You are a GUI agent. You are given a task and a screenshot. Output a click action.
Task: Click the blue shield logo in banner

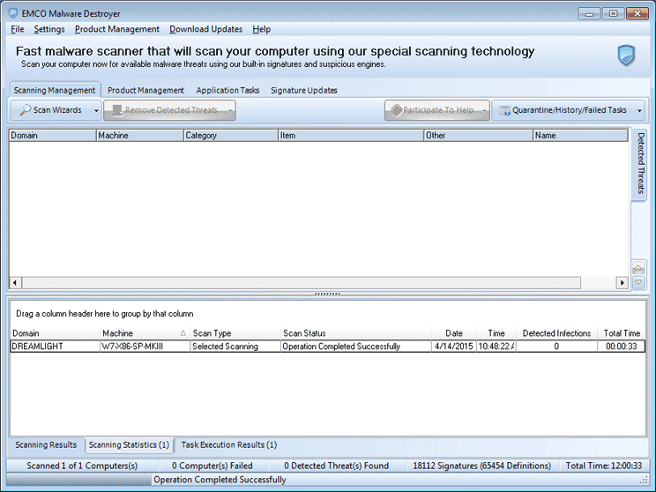(626, 56)
